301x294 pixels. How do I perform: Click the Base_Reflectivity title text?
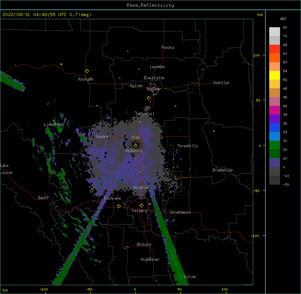pyautogui.click(x=150, y=5)
